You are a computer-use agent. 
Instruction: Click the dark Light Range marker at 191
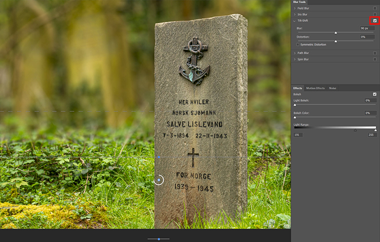[355, 130]
